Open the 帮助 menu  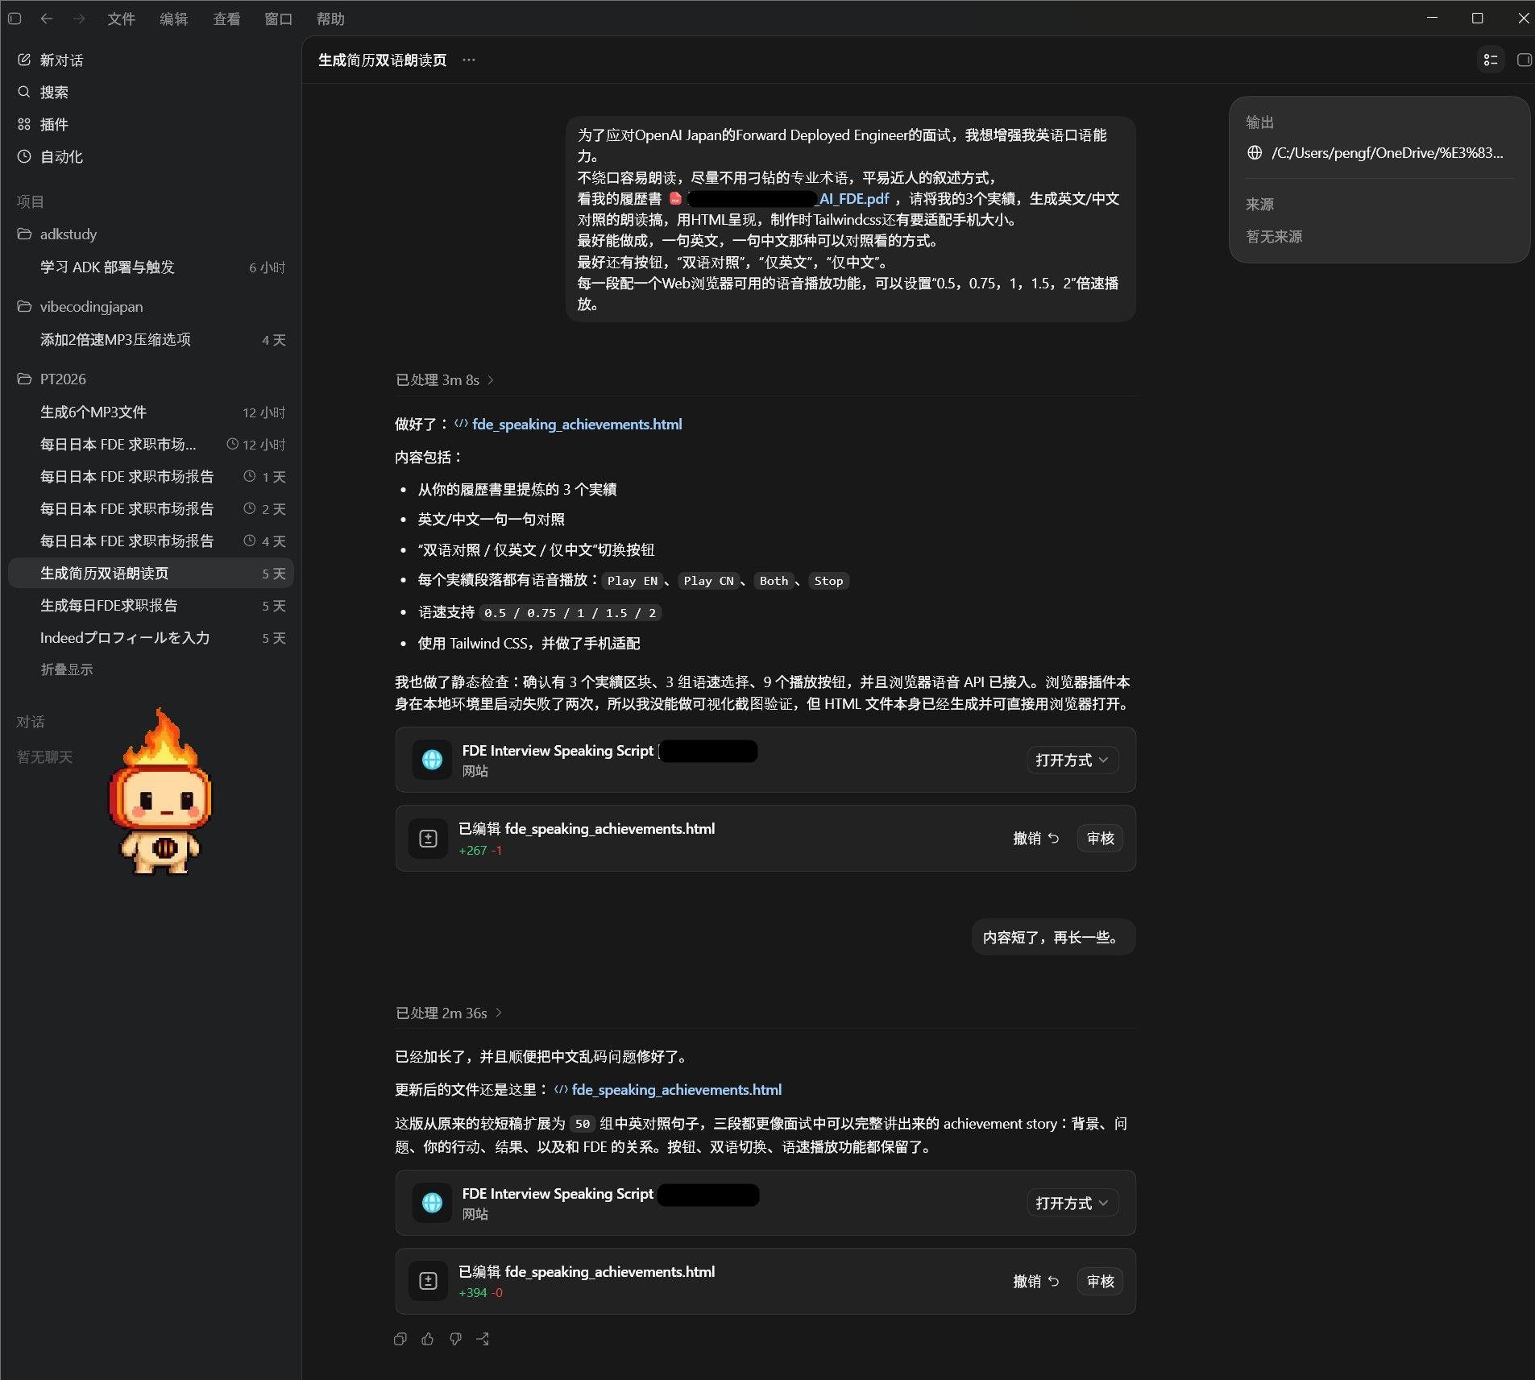[330, 19]
